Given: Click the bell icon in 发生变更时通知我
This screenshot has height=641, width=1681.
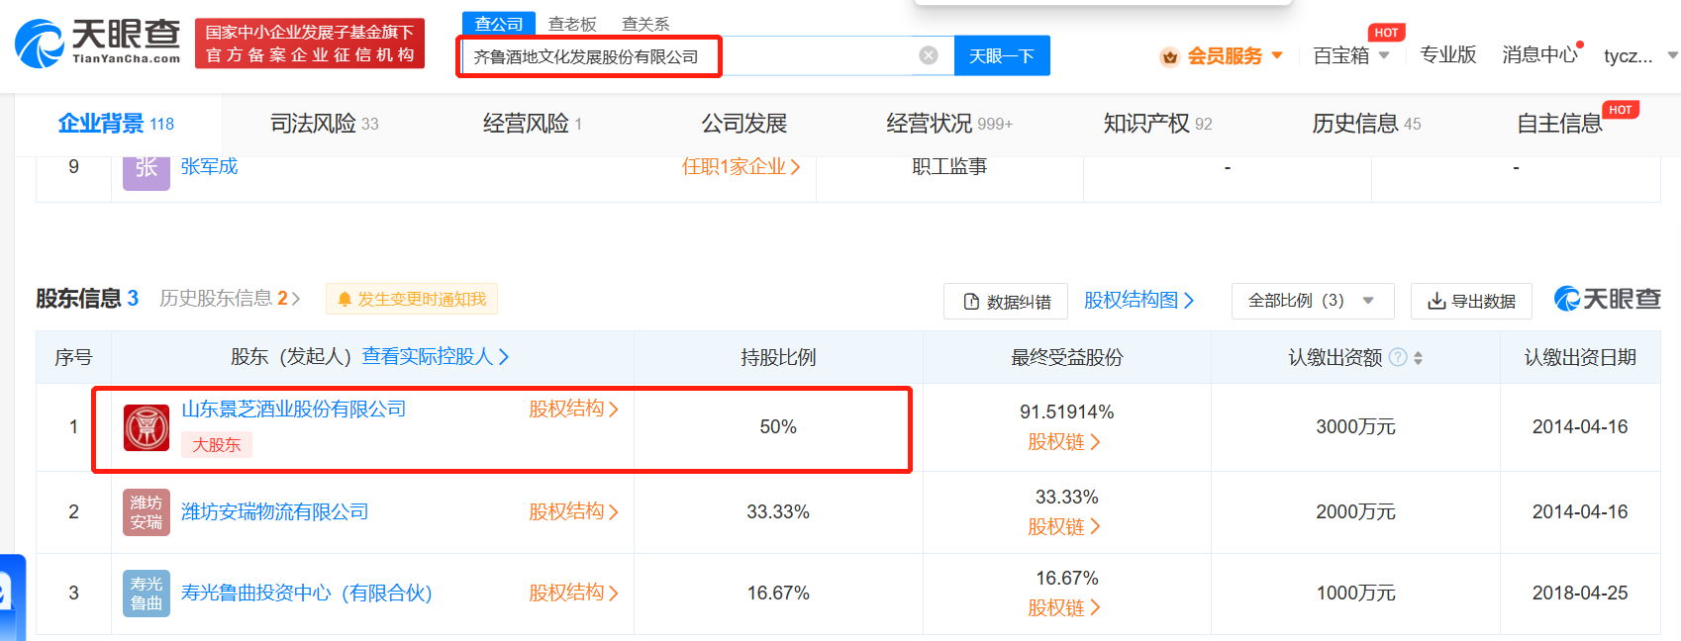Looking at the screenshot, I should pos(345,299).
